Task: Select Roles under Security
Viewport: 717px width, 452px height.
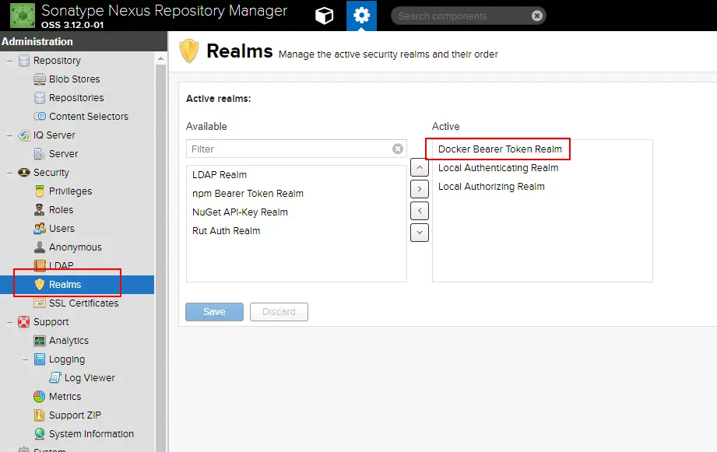Action: [x=62, y=210]
